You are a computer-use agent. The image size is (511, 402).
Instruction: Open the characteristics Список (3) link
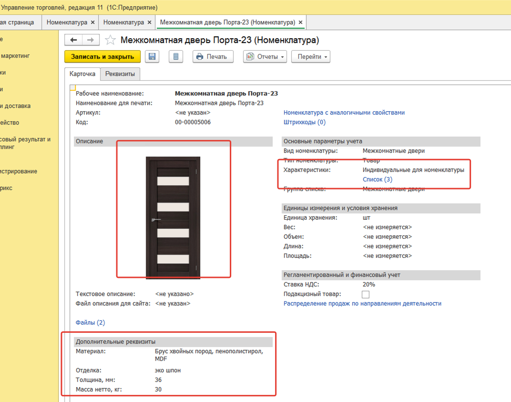pyautogui.click(x=378, y=180)
